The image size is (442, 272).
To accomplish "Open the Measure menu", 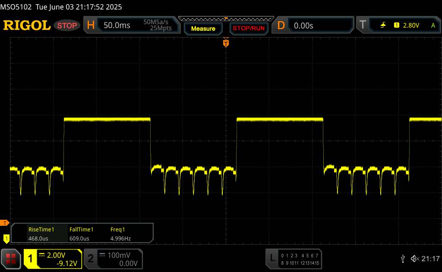I will pos(203,28).
